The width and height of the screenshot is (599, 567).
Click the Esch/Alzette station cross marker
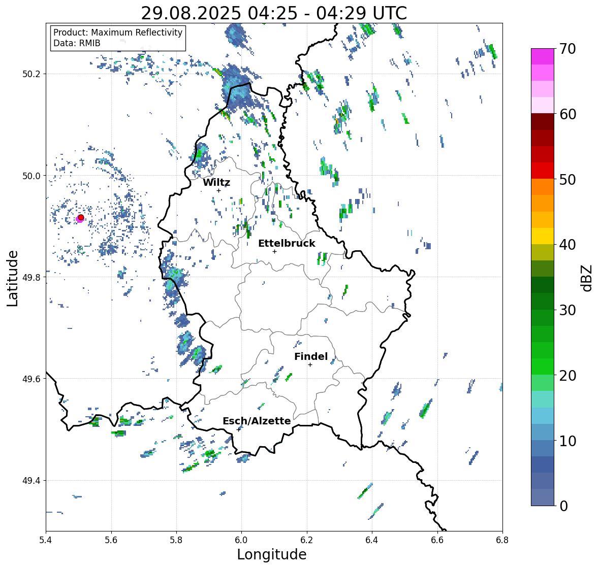click(239, 429)
